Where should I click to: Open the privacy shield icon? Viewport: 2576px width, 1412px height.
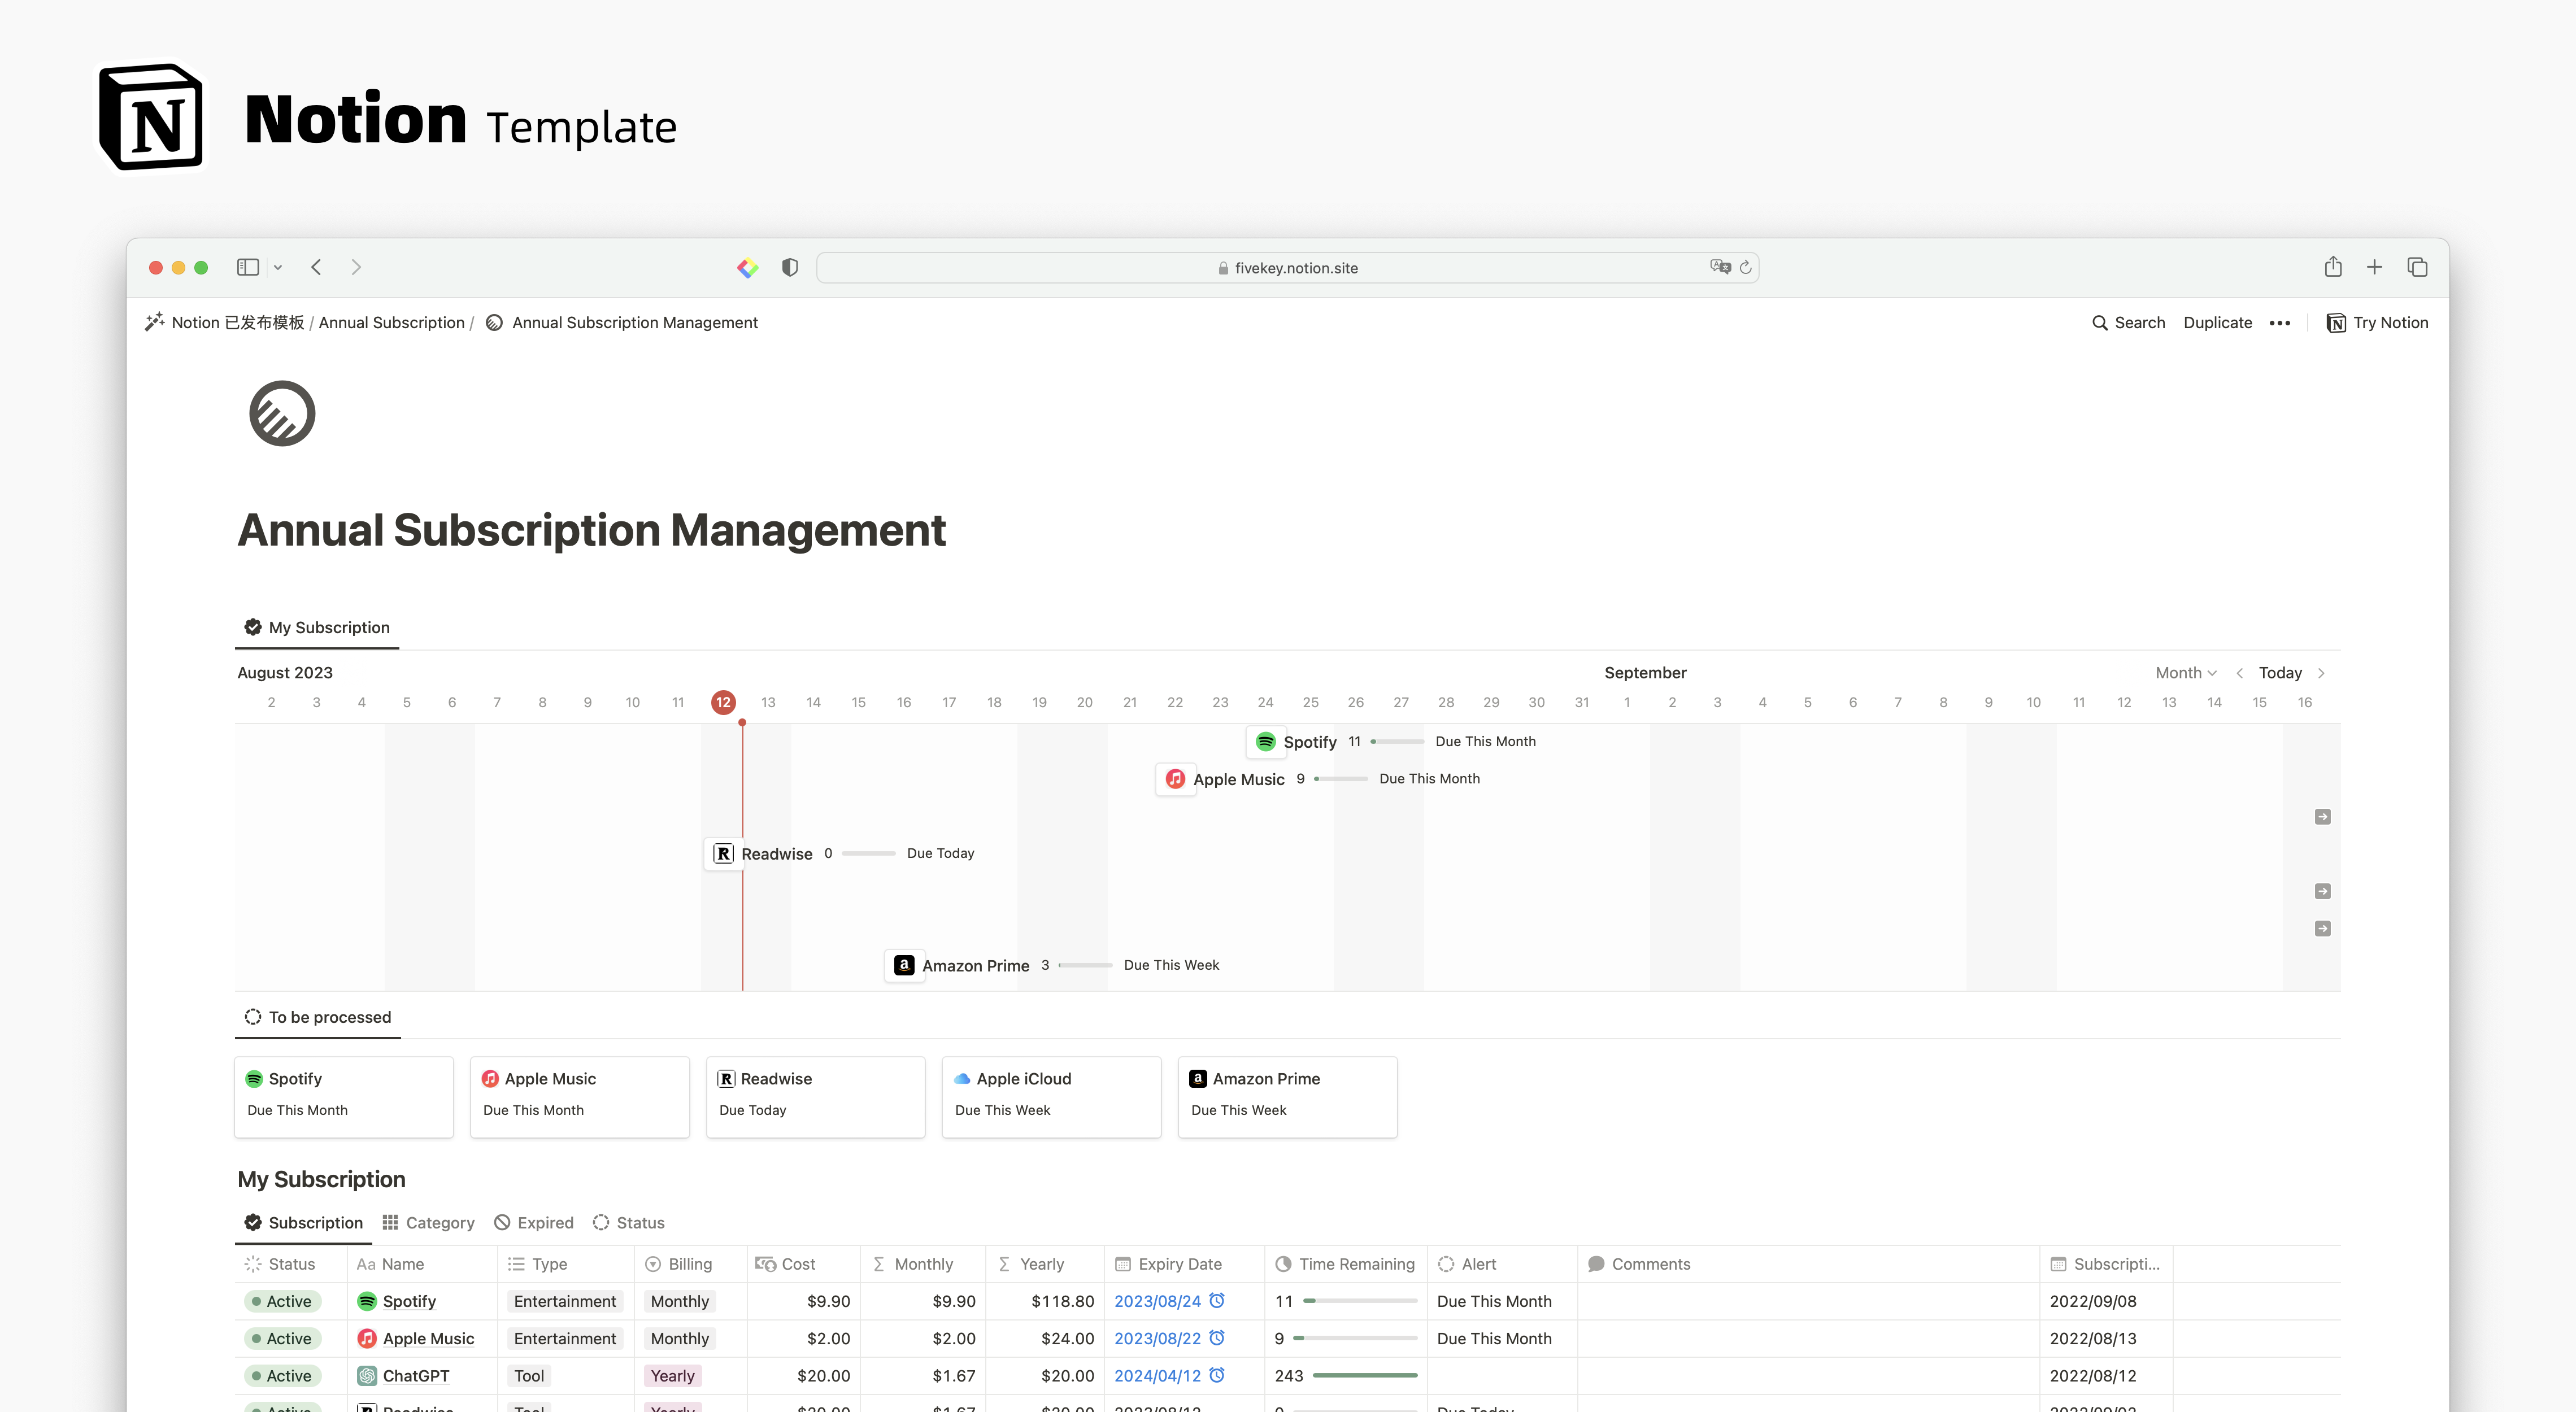click(790, 267)
